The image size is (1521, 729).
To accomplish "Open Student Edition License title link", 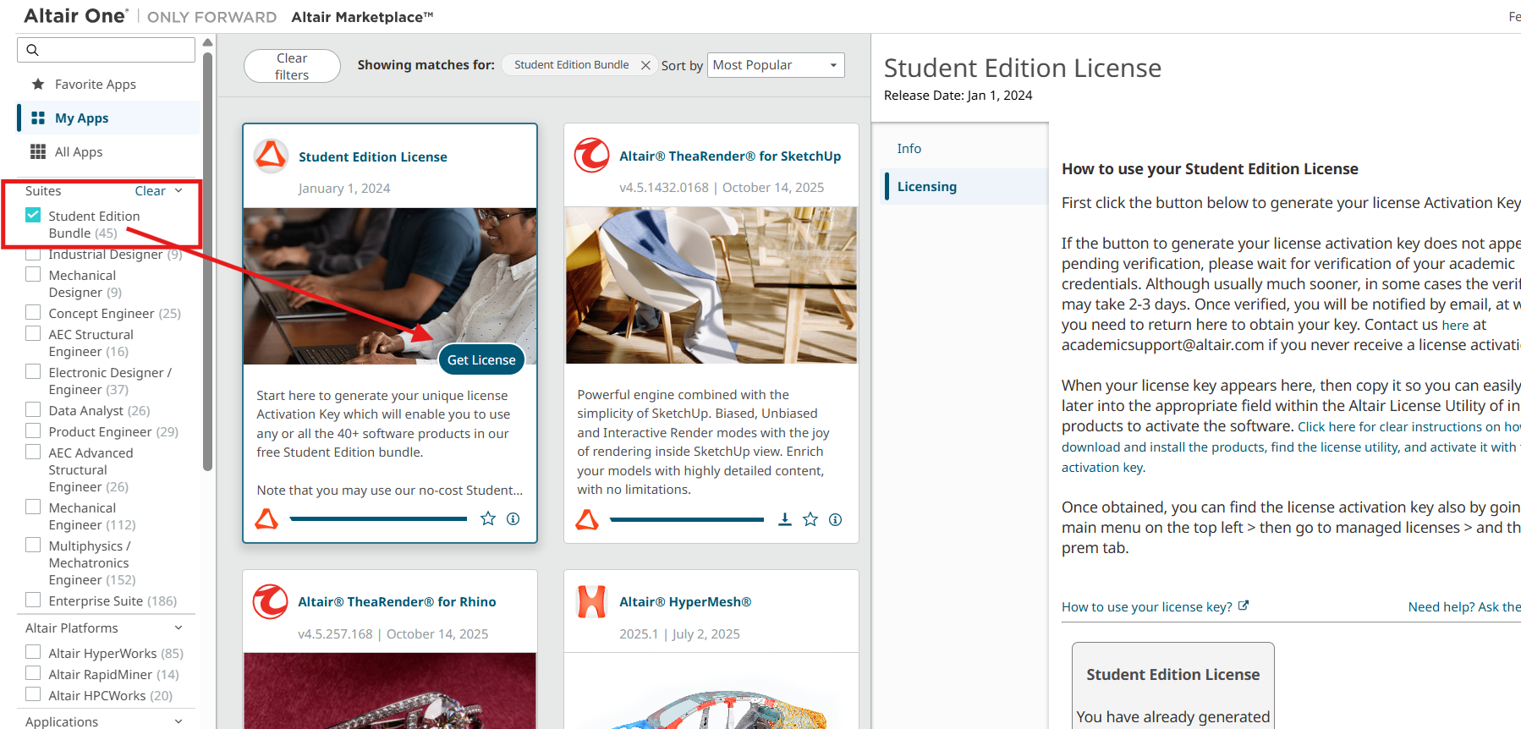I will (373, 157).
